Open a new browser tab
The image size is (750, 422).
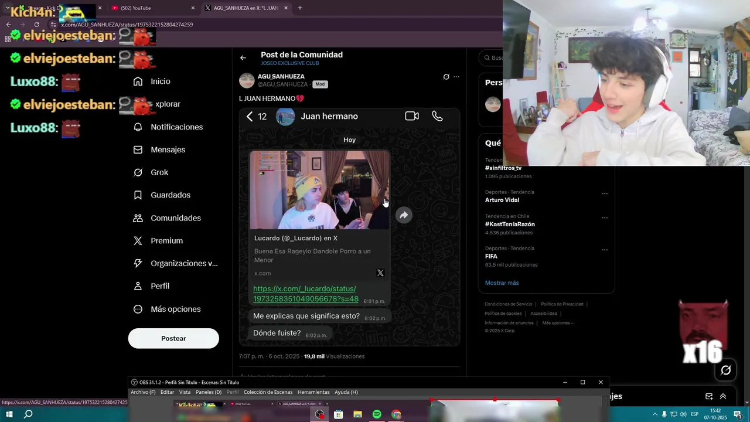[x=300, y=8]
